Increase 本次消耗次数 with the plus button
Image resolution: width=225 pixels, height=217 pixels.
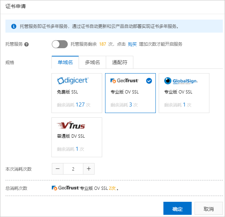coord(89,169)
